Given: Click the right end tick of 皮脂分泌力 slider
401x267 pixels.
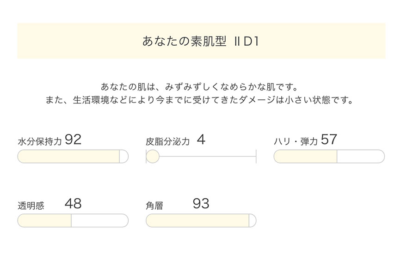Looking at the screenshot, I should (x=256, y=157).
